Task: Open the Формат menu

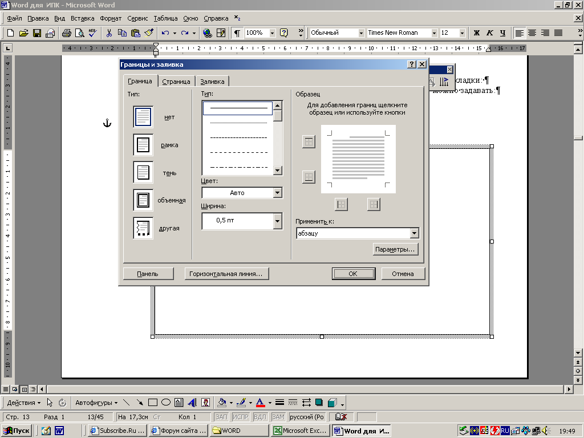Action: click(x=111, y=18)
